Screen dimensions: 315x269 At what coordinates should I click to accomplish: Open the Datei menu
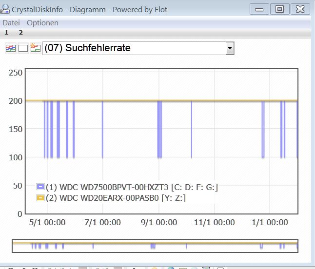pyautogui.click(x=11, y=23)
